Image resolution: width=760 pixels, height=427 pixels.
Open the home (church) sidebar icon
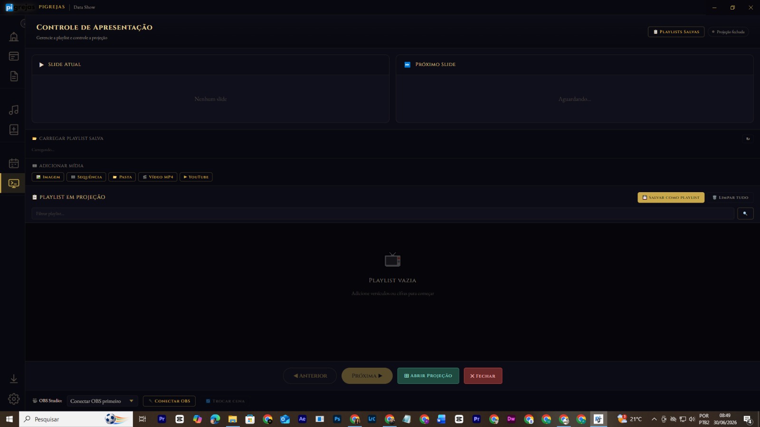click(14, 37)
